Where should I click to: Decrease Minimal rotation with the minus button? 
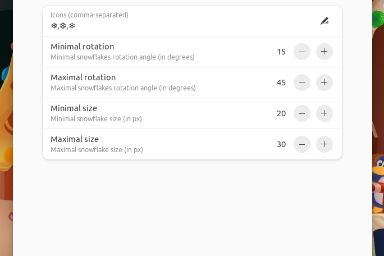click(x=302, y=52)
